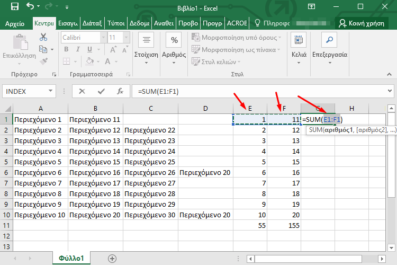Screen dimensions: 397x265
Task: Open the Undo history dropdown arrow
Action: coord(39,6)
